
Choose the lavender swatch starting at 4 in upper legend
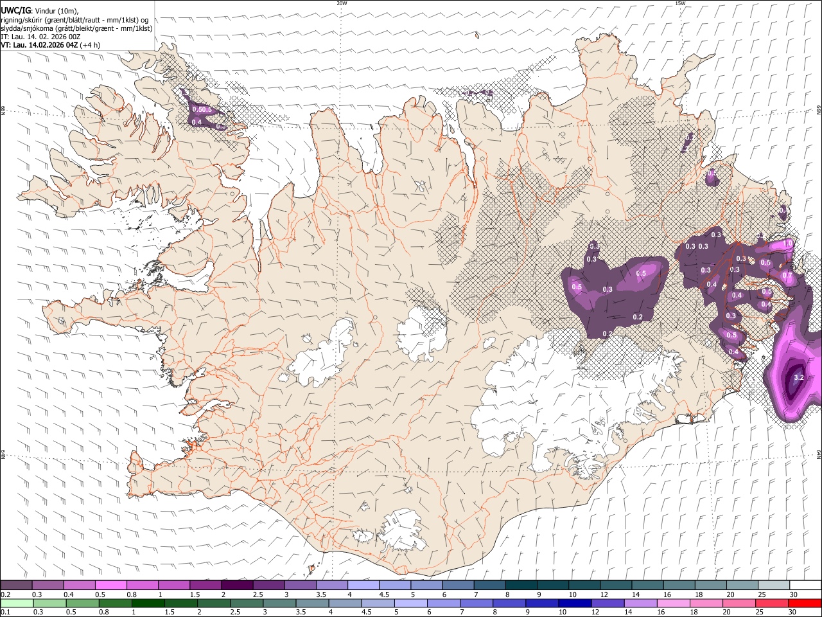pos(363,585)
